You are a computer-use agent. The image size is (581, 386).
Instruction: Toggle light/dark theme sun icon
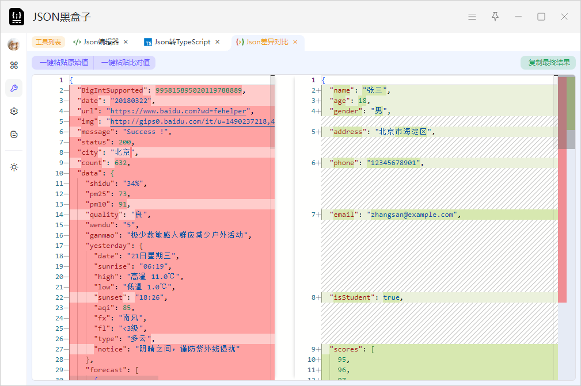click(14, 167)
